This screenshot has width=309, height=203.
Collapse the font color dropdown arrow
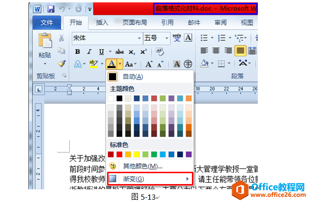(x=120, y=64)
